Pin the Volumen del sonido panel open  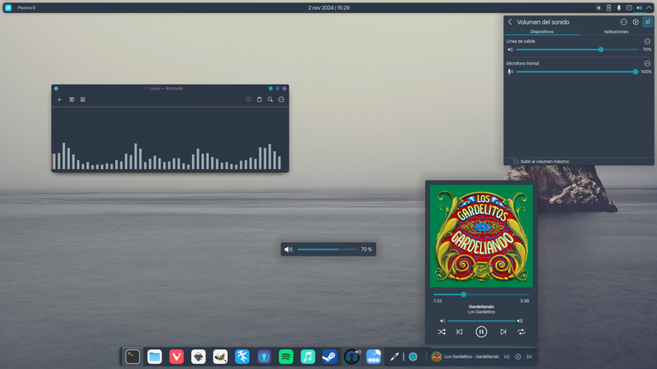(x=648, y=22)
